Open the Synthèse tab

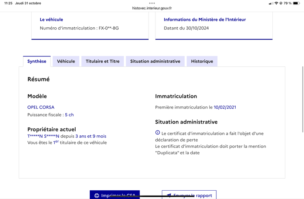tap(37, 61)
